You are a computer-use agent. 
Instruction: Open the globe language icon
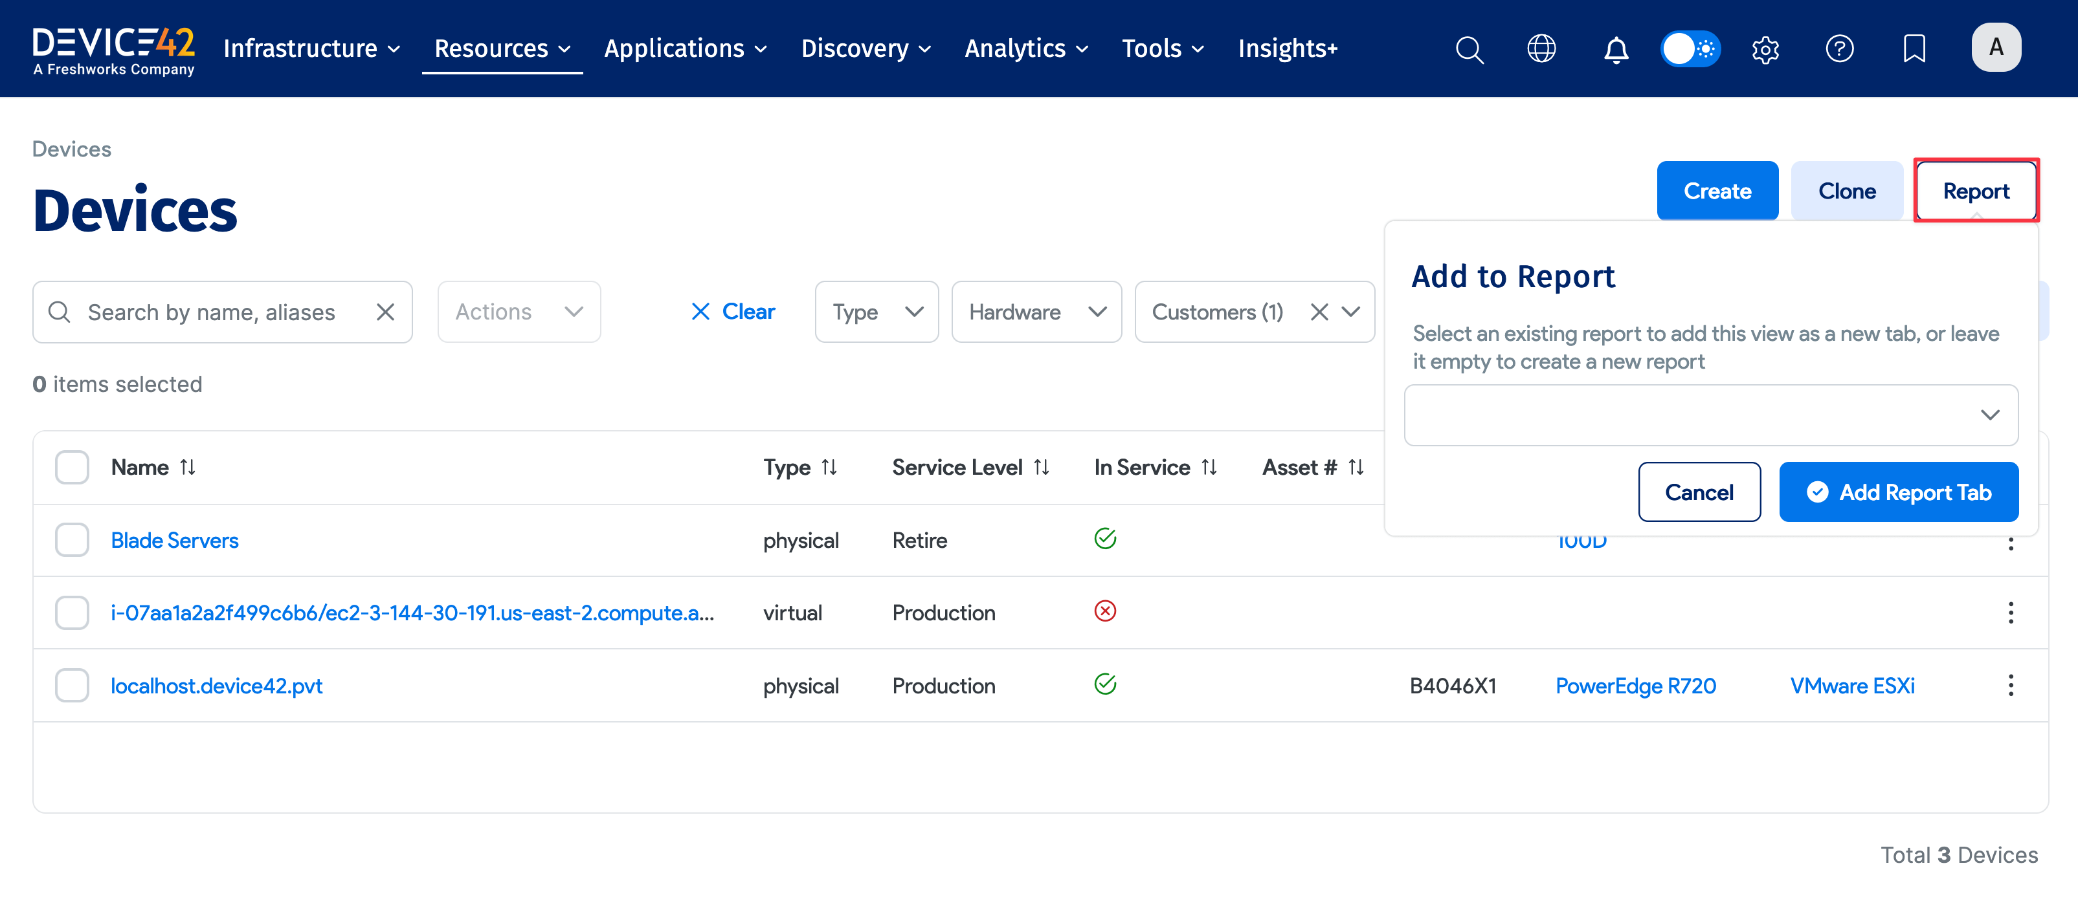click(1541, 49)
